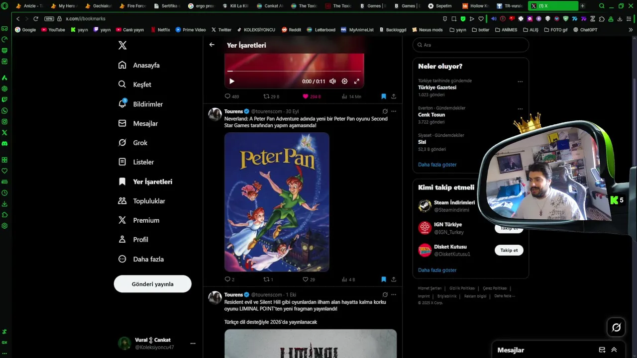Viewport: 637px width, 358px height.
Task: Open Steam İndirimleri profile
Action: [454, 202]
